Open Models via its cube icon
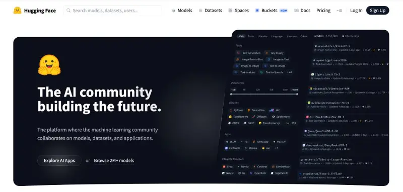Viewport: 403px width, 192px height. pyautogui.click(x=173, y=11)
